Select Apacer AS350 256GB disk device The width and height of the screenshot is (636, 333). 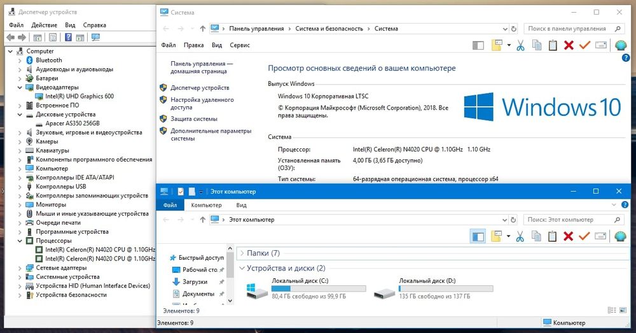[73, 124]
